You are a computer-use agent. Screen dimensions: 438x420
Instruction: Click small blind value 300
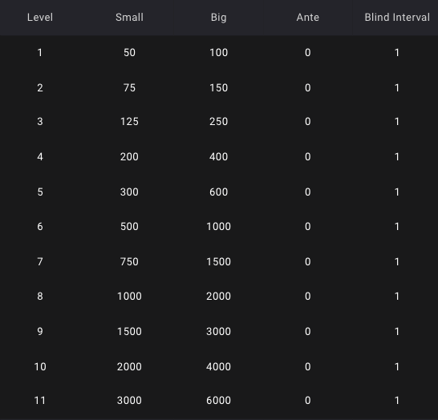coord(129,192)
